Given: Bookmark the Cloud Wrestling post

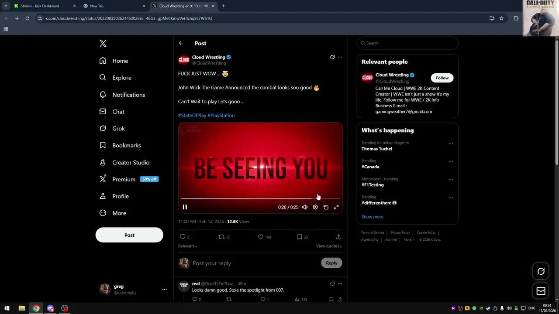Looking at the screenshot, I should [x=300, y=237].
